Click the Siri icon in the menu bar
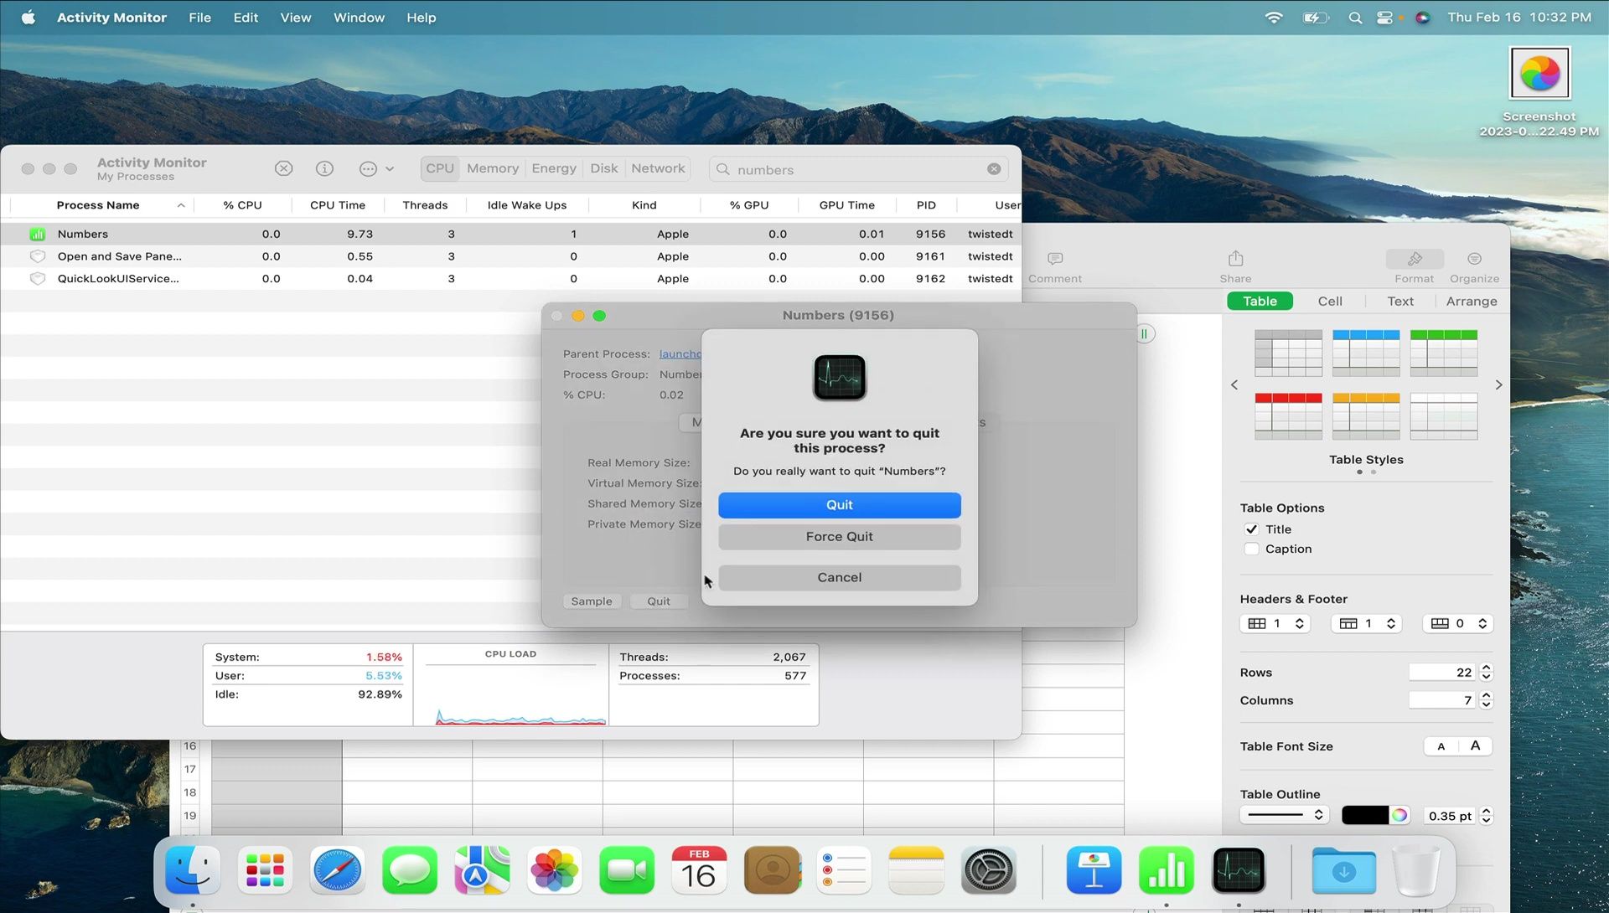1609x913 pixels. click(x=1422, y=17)
